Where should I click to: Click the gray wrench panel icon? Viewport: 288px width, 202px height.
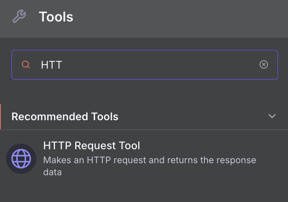tap(19, 17)
